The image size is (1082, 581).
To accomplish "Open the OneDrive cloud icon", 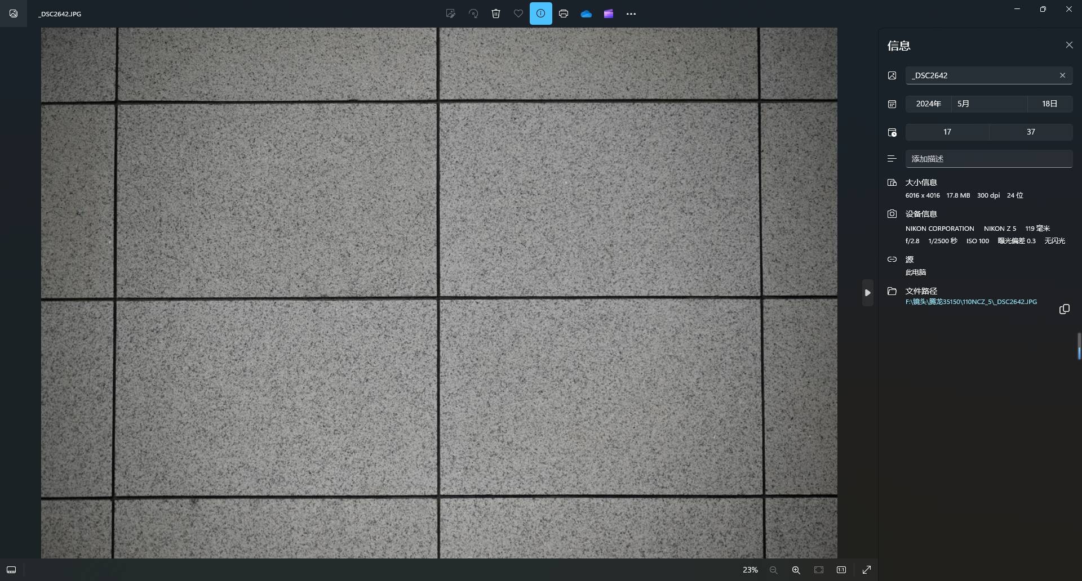I will point(586,14).
